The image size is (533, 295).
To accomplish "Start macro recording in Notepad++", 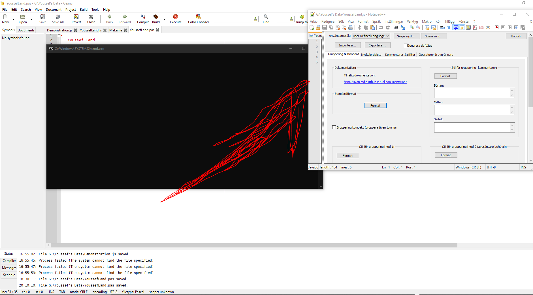I will (x=496, y=27).
